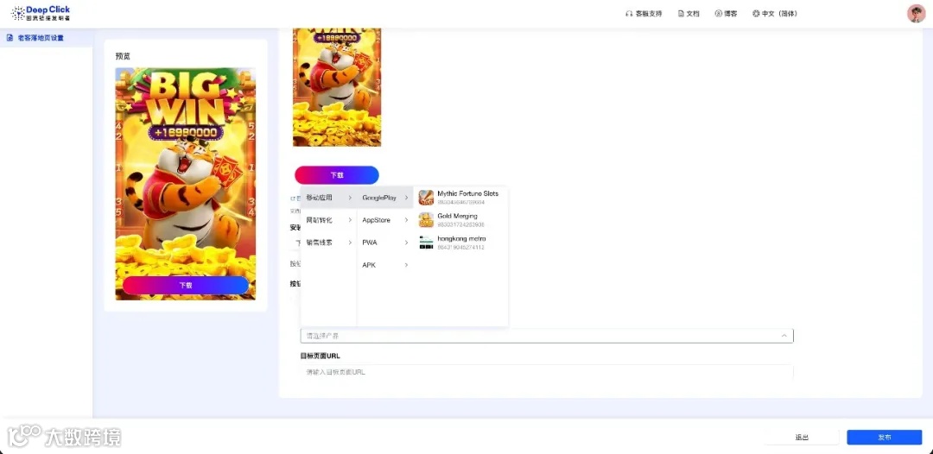Click the sidebar page settings icon
Image resolution: width=933 pixels, height=454 pixels.
pos(10,37)
